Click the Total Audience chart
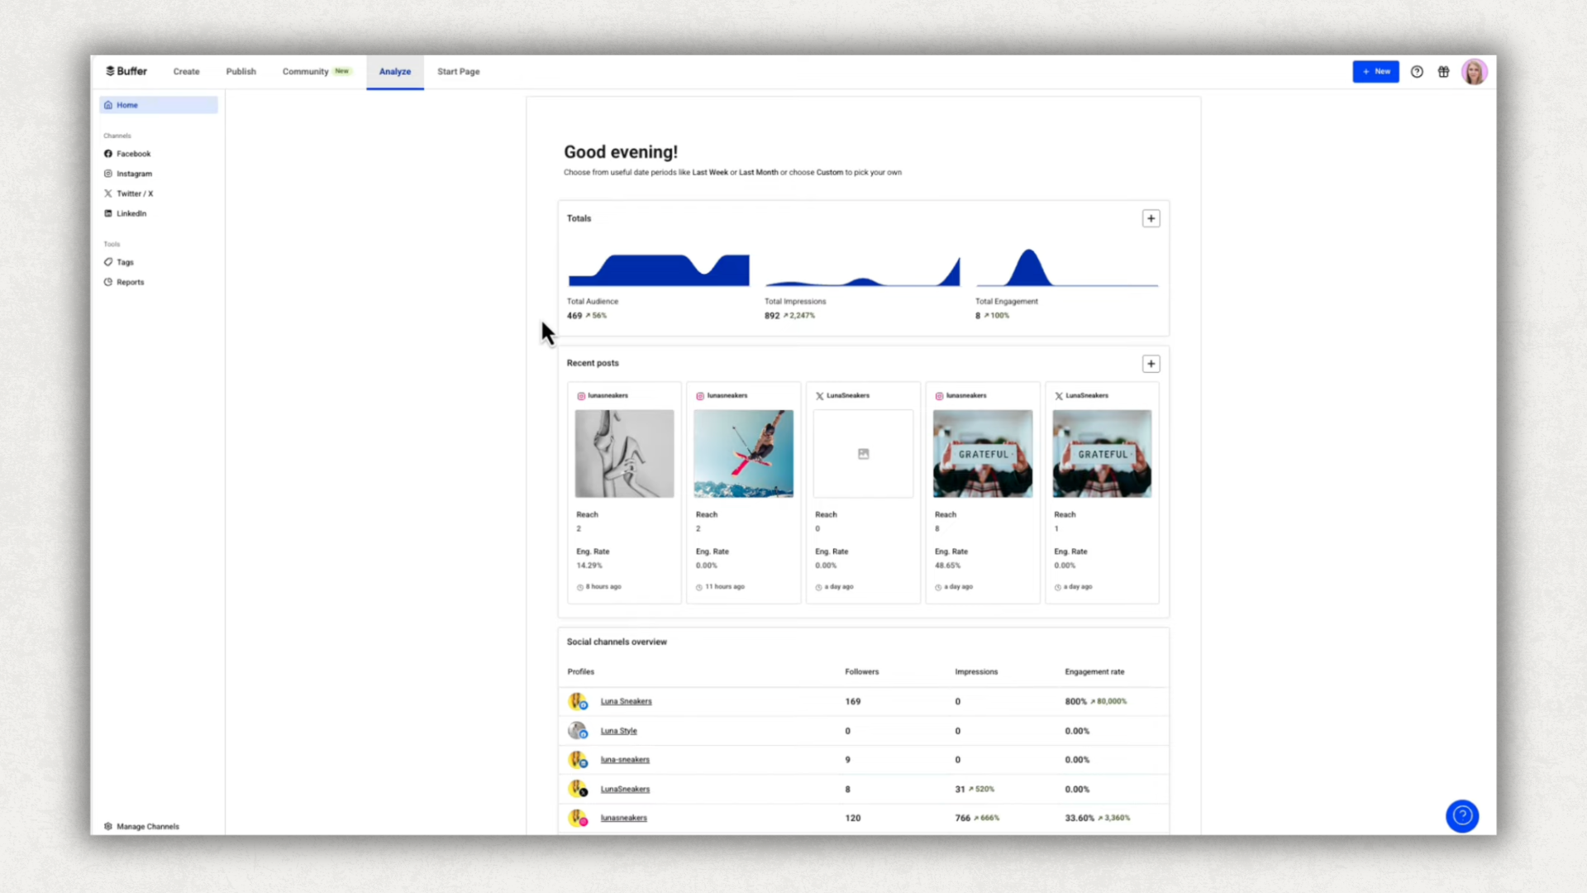The width and height of the screenshot is (1587, 893). [659, 270]
